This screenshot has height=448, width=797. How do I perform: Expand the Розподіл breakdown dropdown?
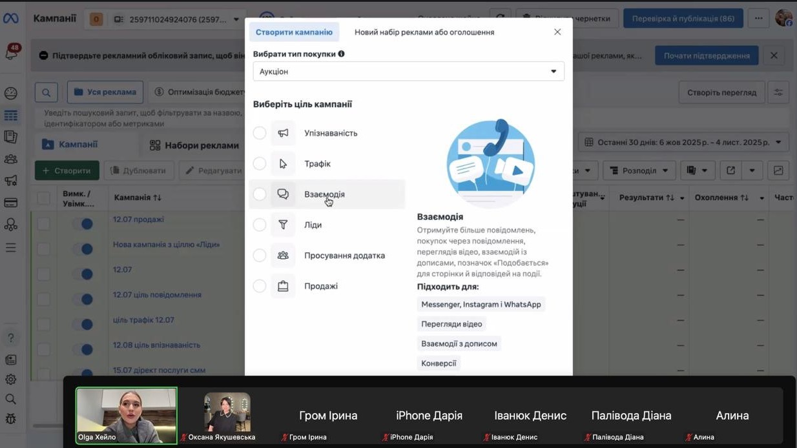tap(639, 170)
